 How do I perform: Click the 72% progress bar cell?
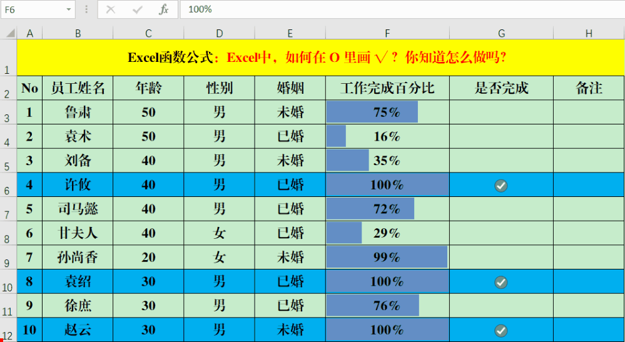pyautogui.click(x=387, y=209)
